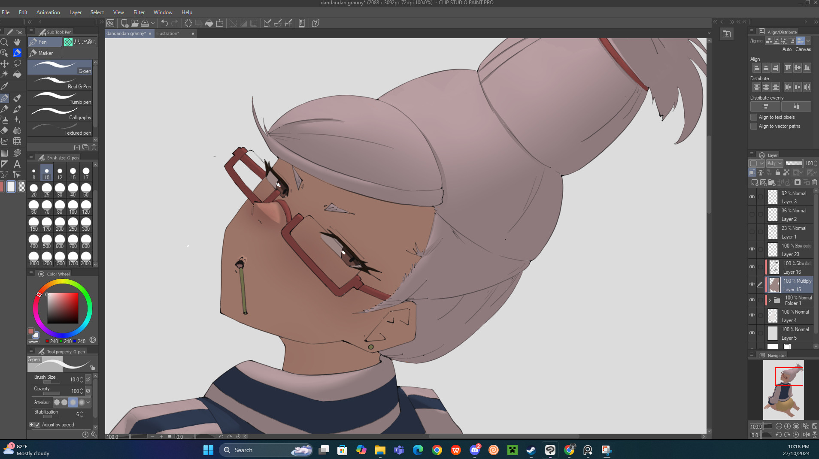Select the Auto select magic wand tool
Screen dimensions: 819x459
point(5,74)
